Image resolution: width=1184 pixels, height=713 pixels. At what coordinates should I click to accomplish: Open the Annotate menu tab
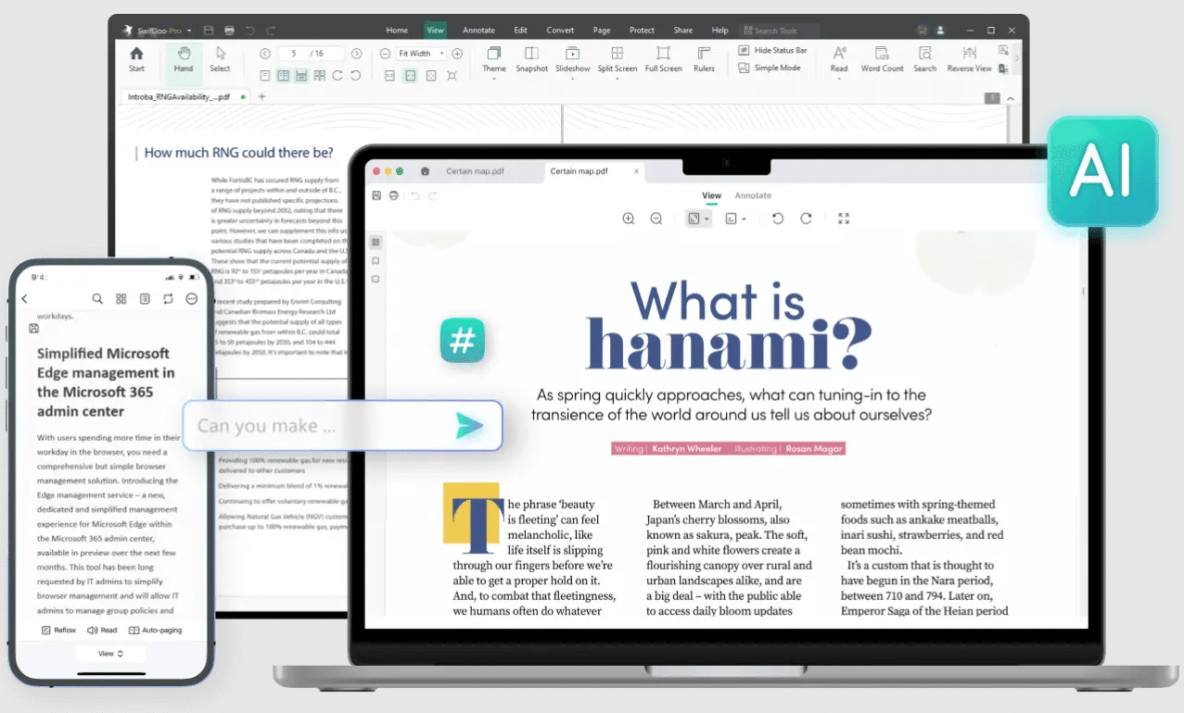(x=478, y=31)
